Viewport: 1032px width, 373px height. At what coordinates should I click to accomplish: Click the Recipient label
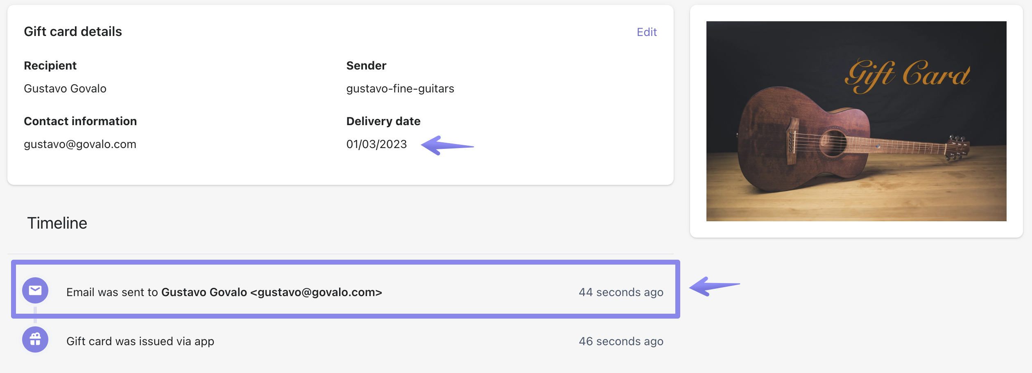point(50,65)
